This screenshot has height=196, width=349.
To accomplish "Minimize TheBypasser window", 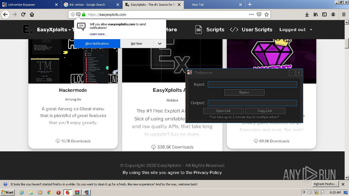I will [x=292, y=73].
